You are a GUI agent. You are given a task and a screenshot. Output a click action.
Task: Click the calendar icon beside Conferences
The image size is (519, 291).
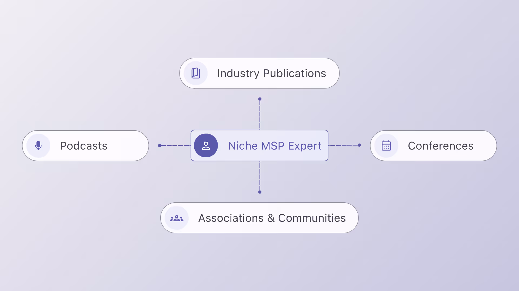point(386,145)
